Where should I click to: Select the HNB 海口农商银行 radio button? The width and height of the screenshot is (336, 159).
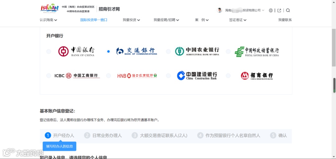click(x=109, y=76)
